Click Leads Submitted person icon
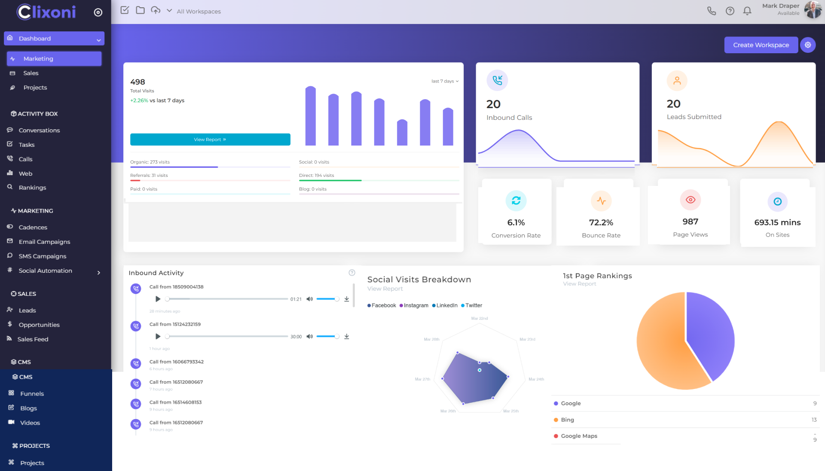The width and height of the screenshot is (825, 471). (677, 81)
